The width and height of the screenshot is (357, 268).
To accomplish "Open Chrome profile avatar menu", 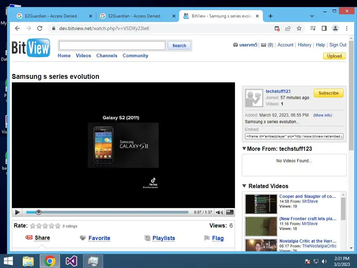I will pos(335,28).
